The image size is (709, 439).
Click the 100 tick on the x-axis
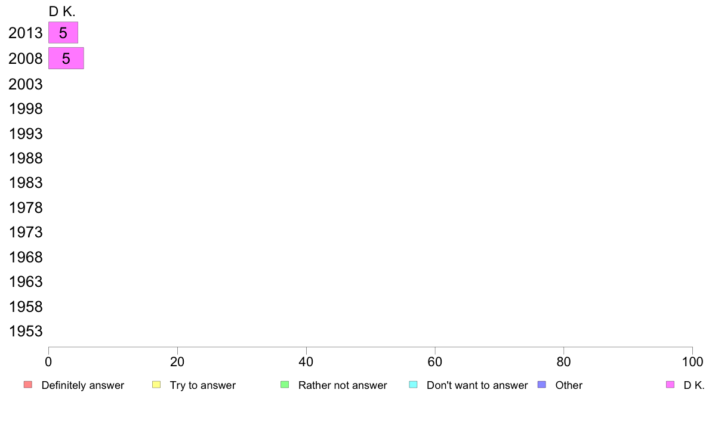pos(692,361)
